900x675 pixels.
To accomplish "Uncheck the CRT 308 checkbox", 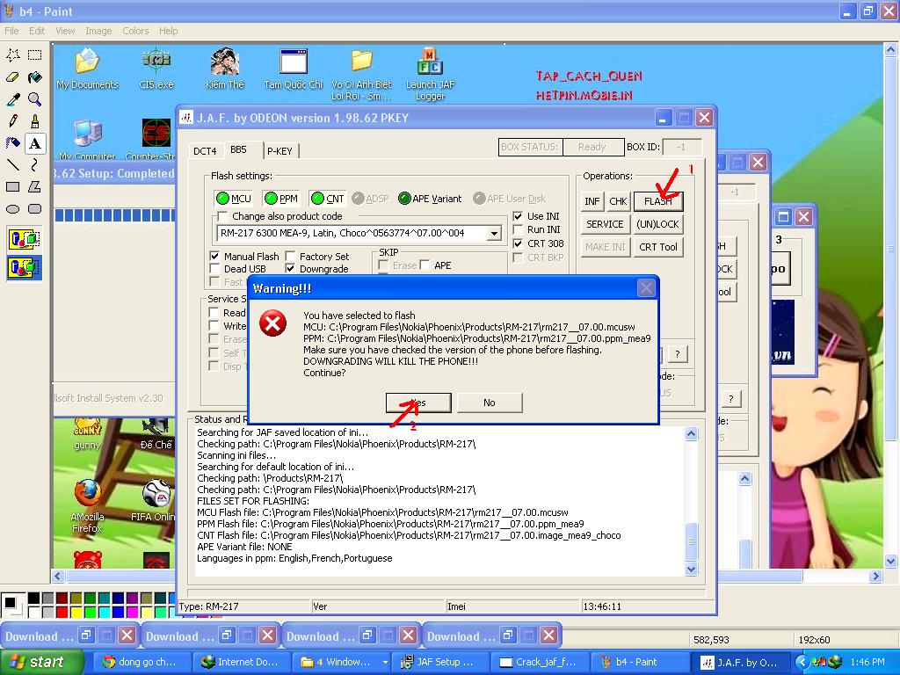I will 518,243.
